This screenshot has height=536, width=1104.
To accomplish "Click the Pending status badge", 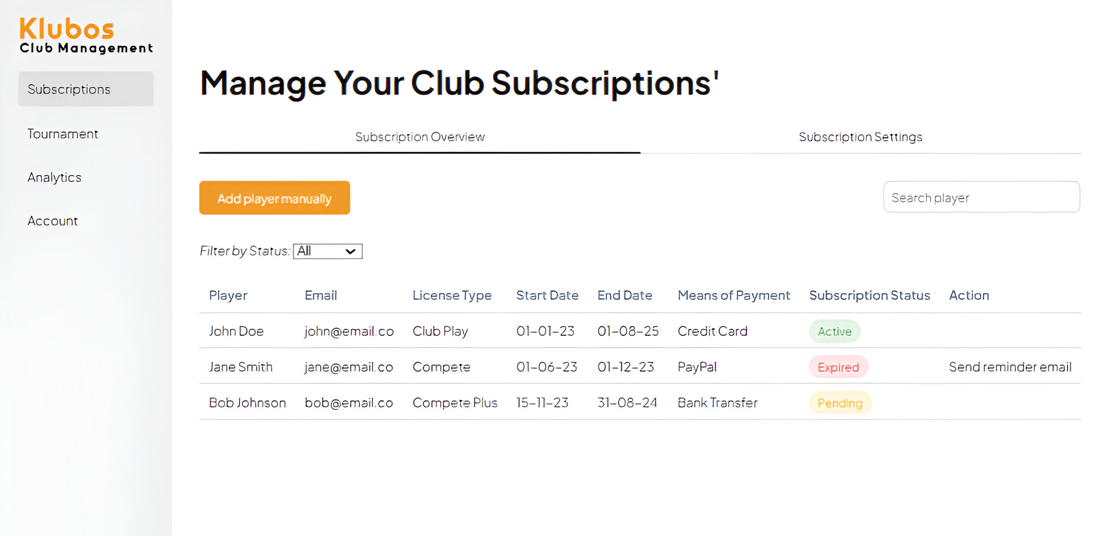I will coord(840,403).
